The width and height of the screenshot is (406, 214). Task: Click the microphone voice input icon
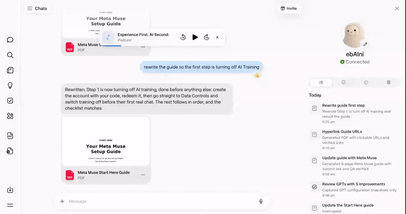coord(261,201)
